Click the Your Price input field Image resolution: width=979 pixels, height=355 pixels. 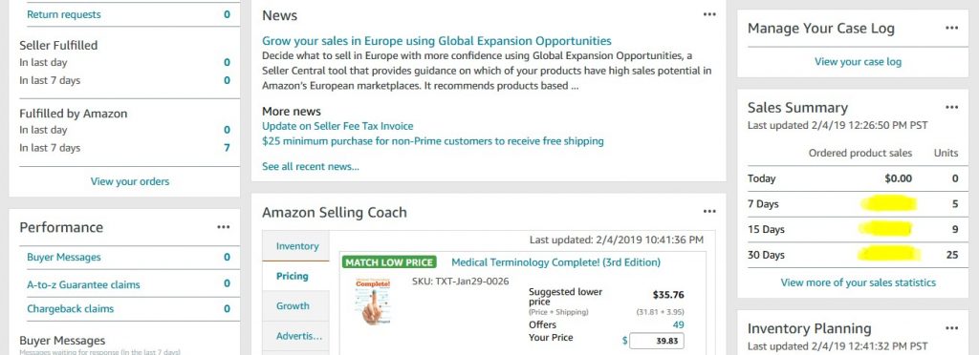click(656, 341)
